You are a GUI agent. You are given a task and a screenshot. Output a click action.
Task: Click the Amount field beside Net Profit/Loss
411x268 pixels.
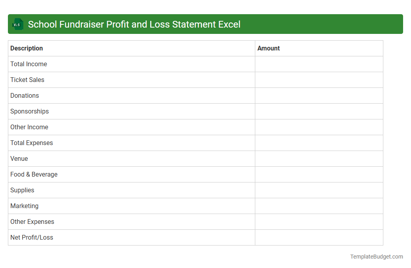[319, 237]
